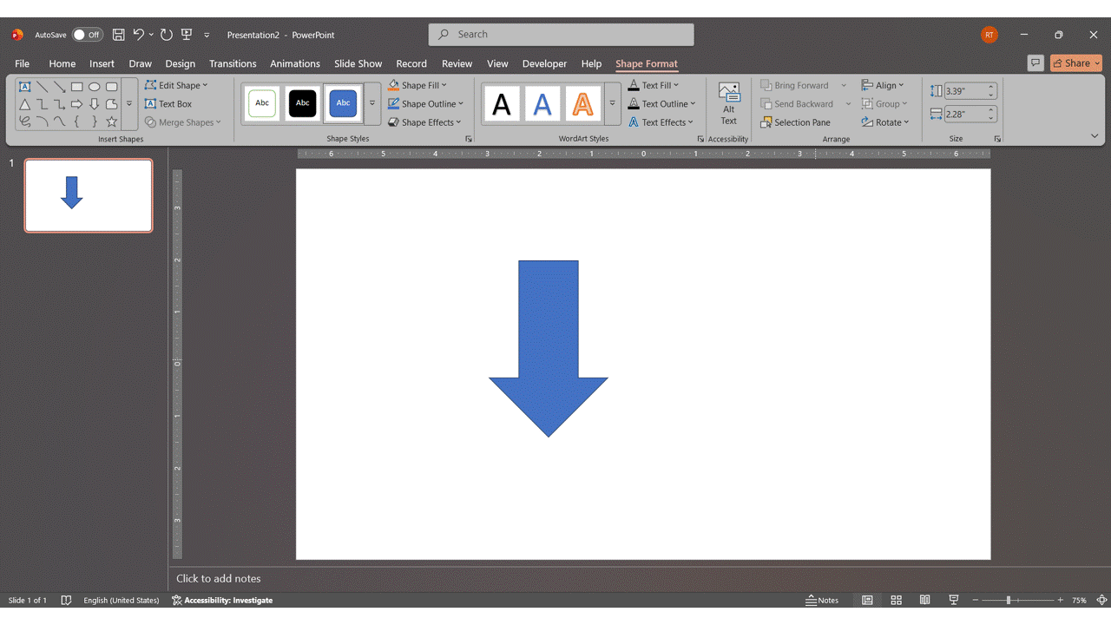Click in the Search box
This screenshot has width=1111, height=625.
pyautogui.click(x=561, y=35)
